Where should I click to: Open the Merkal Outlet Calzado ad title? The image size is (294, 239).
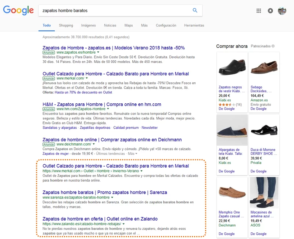coord(115,74)
